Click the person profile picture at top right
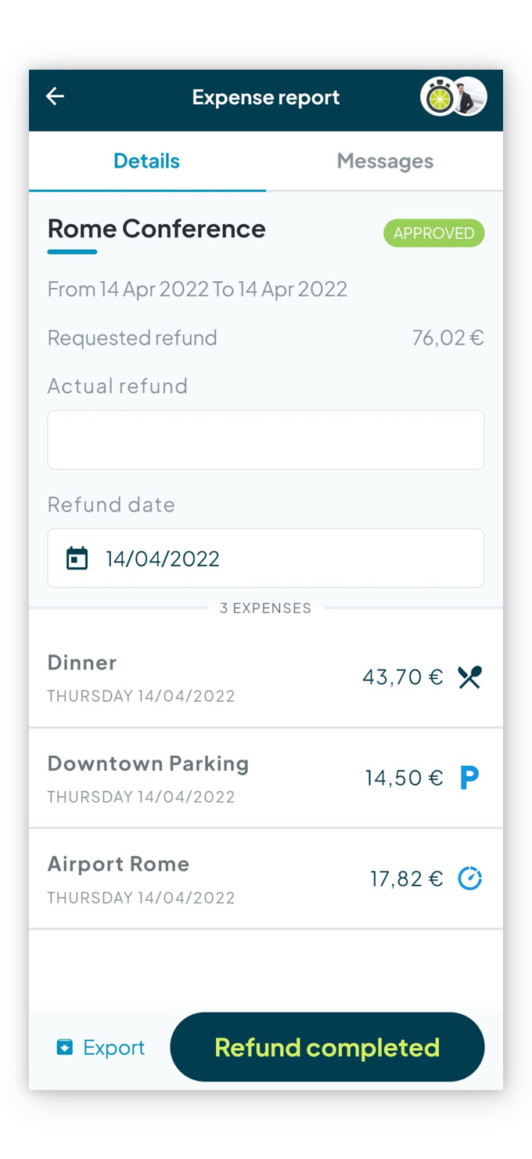 point(469,97)
